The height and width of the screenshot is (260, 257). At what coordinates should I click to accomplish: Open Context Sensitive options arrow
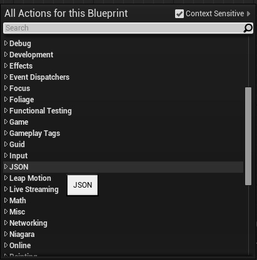point(248,14)
